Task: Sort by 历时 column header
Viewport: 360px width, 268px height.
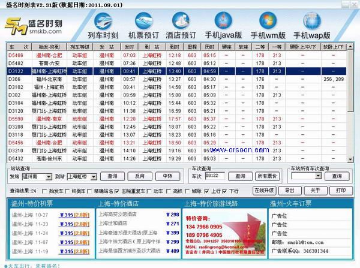Action: coord(209,47)
